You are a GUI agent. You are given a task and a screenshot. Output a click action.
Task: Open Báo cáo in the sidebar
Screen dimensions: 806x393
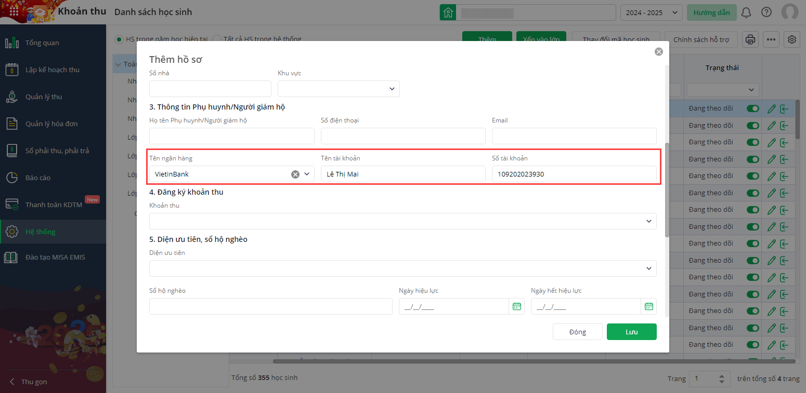pos(37,178)
